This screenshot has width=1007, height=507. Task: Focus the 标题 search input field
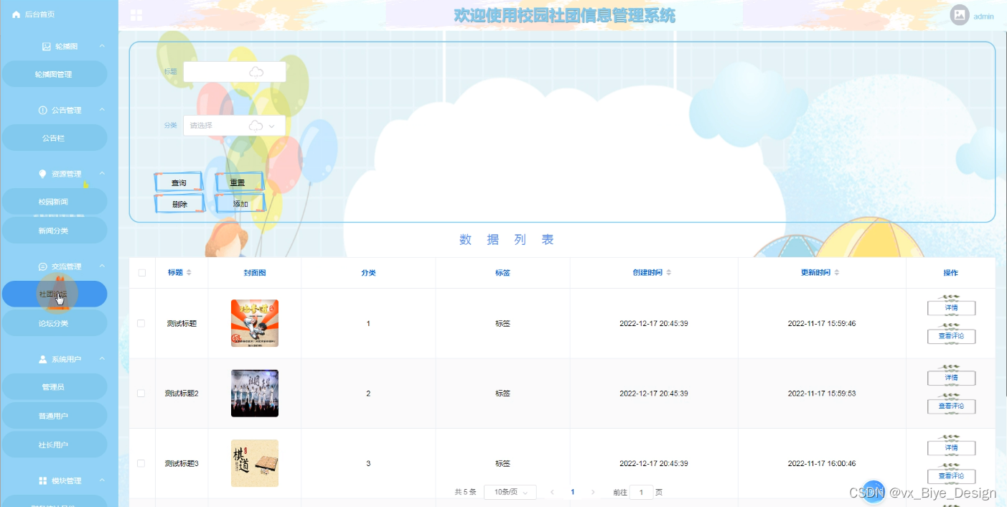tap(234, 72)
